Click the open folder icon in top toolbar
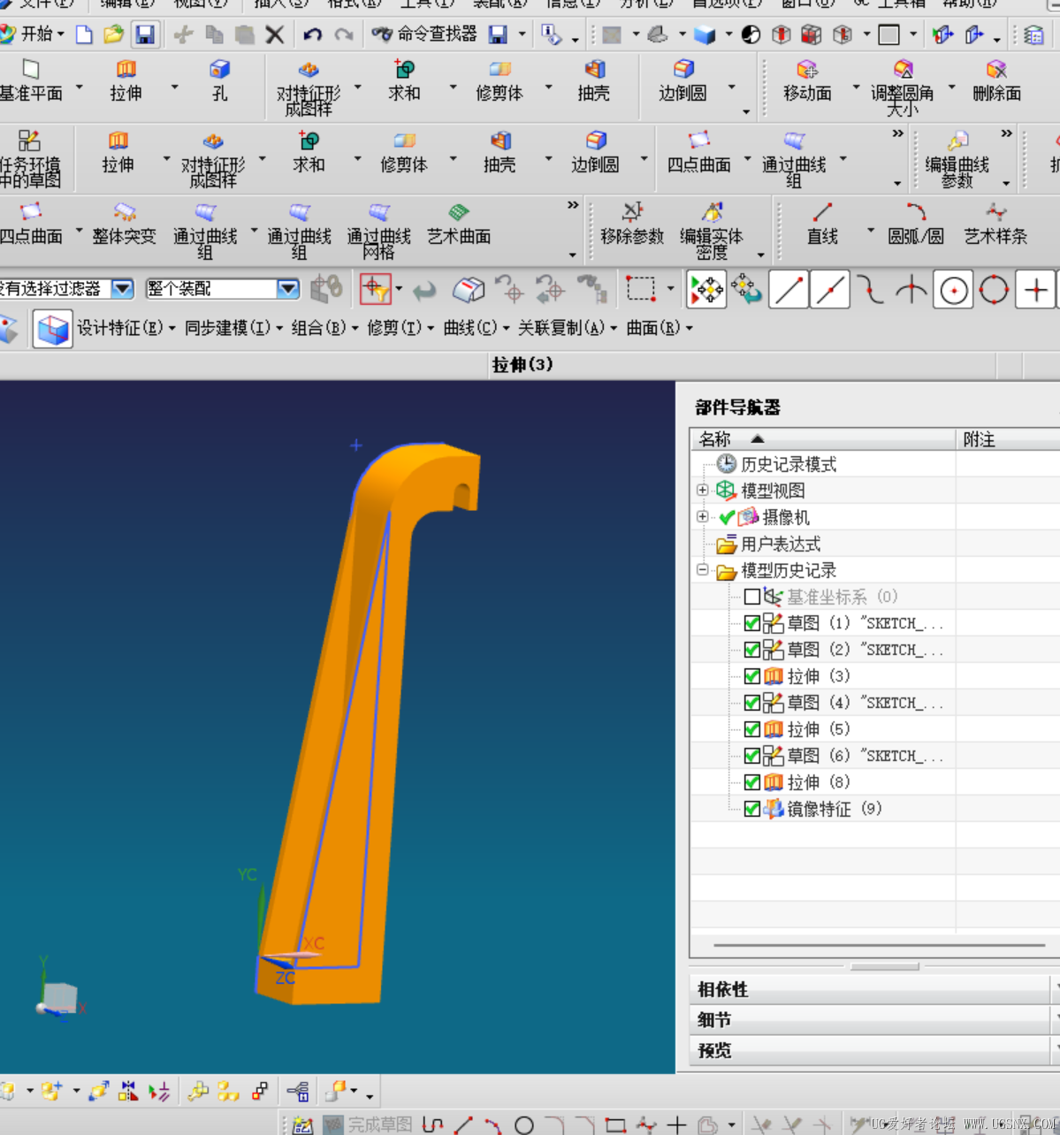 coord(113,34)
